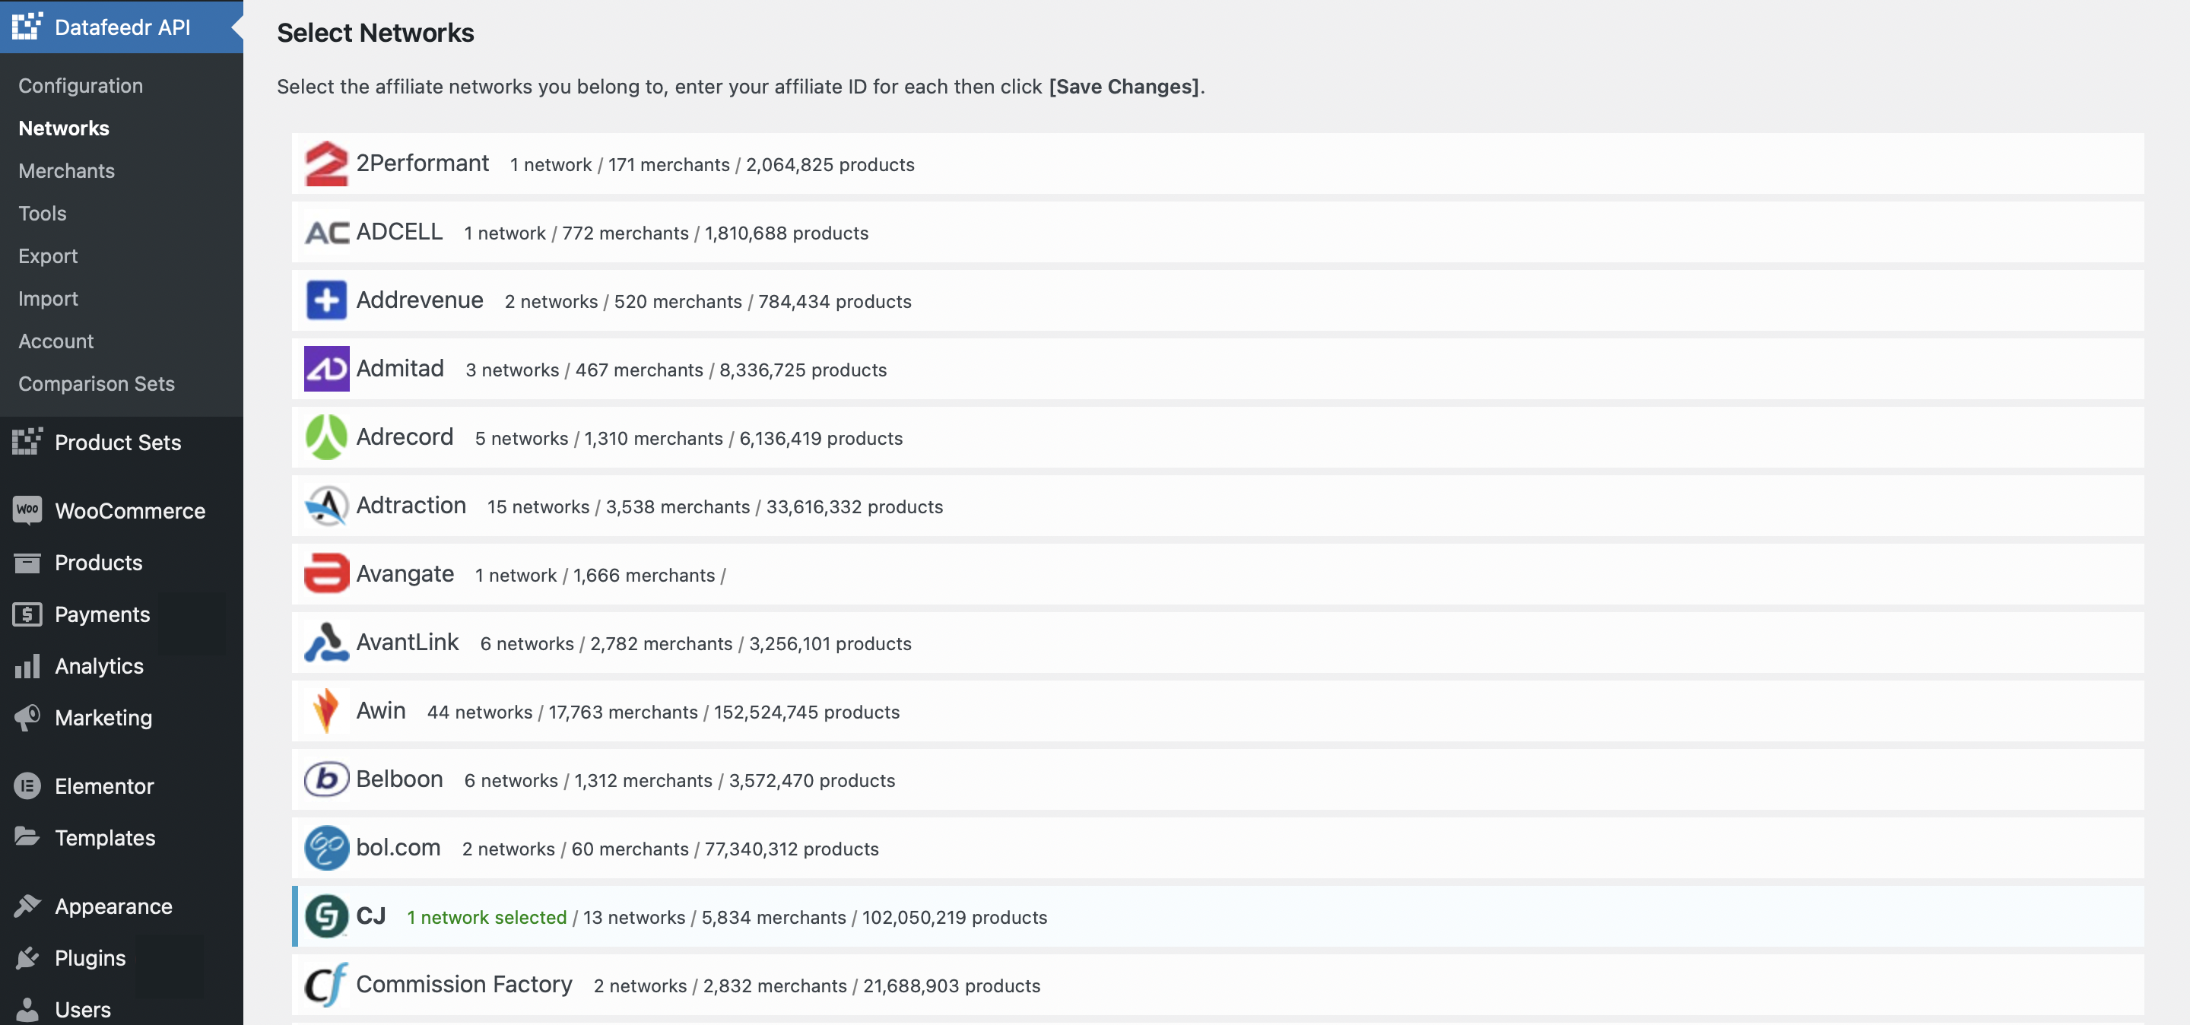Click the AvantLink blue logo
The image size is (2190, 1025).
coord(326,643)
